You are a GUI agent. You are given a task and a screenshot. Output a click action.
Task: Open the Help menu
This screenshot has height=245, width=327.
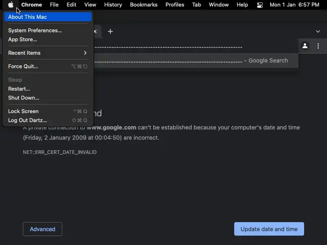point(242,4)
